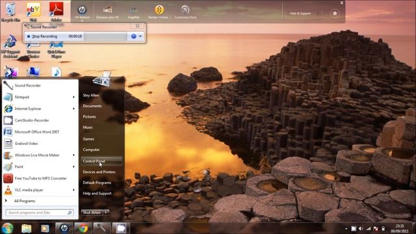Screen dimensions: 416x234
Task: Open Windows Media Player taskbar icon
Action: pyautogui.click(x=45, y=228)
